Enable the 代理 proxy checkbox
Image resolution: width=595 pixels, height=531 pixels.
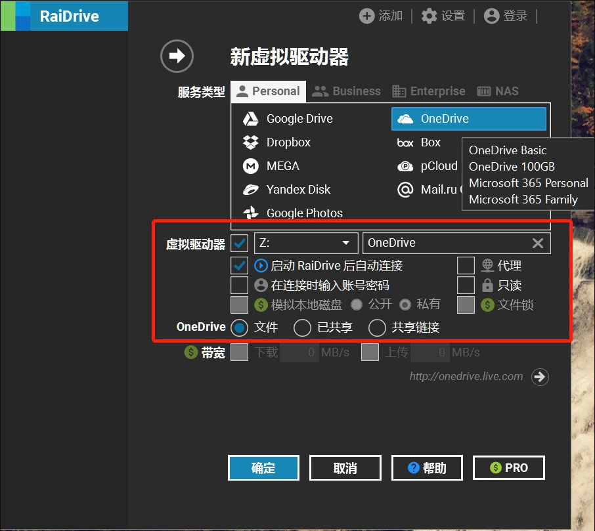pyautogui.click(x=466, y=265)
